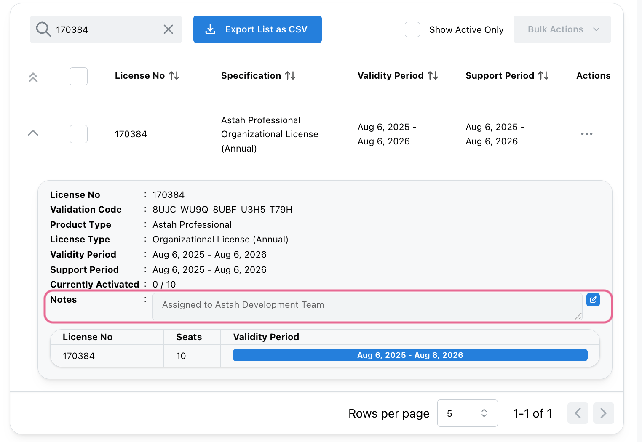
Task: Click validation code 8UJC-WU9Q-8UBF-U3H5-T79H
Action: pos(222,210)
